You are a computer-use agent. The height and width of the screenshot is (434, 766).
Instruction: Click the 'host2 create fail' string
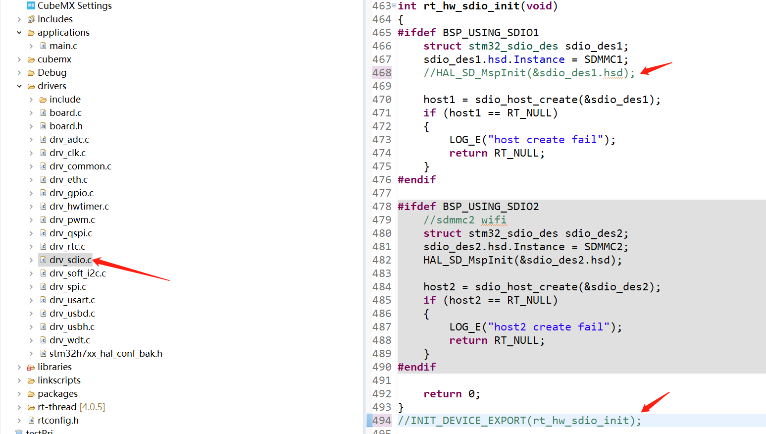click(x=549, y=327)
